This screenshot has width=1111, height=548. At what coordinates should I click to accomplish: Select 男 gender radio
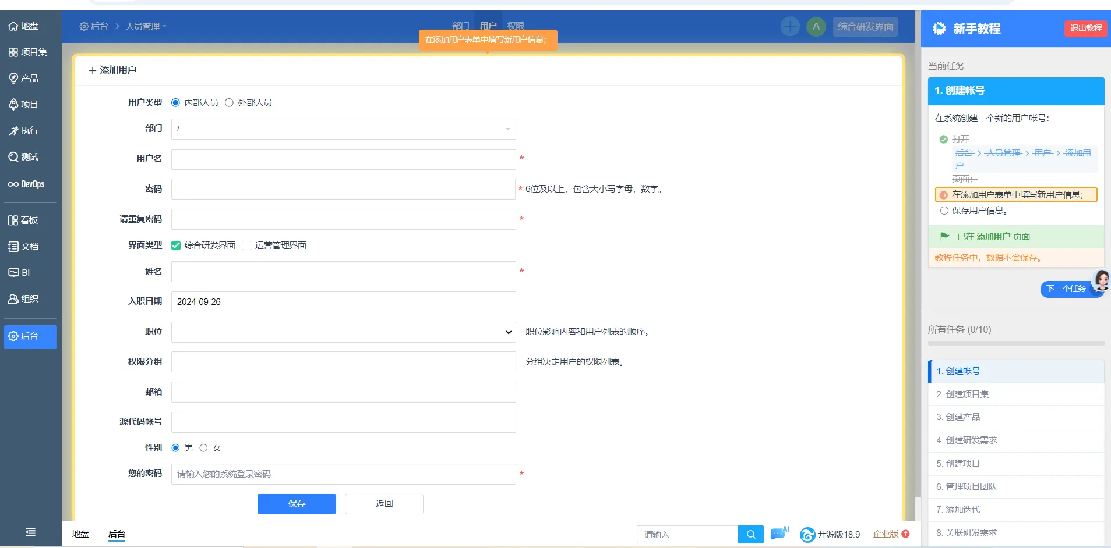pos(175,448)
